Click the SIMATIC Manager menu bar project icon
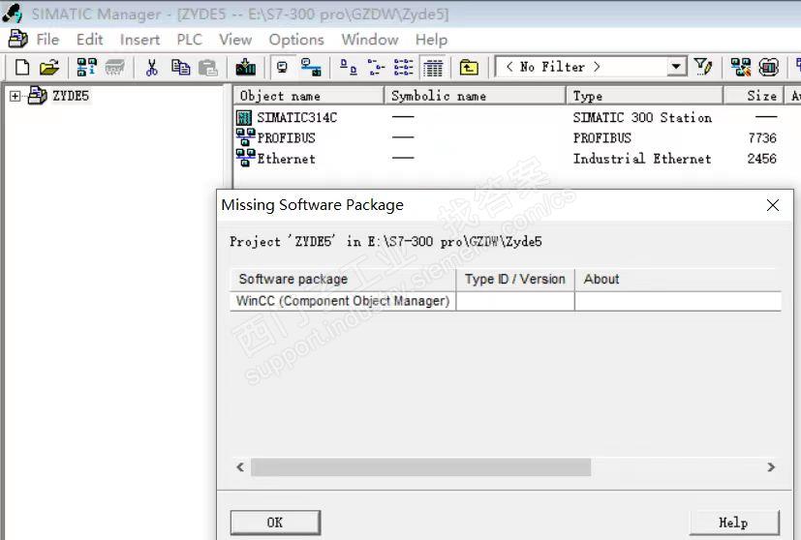801x540 pixels. 18,39
